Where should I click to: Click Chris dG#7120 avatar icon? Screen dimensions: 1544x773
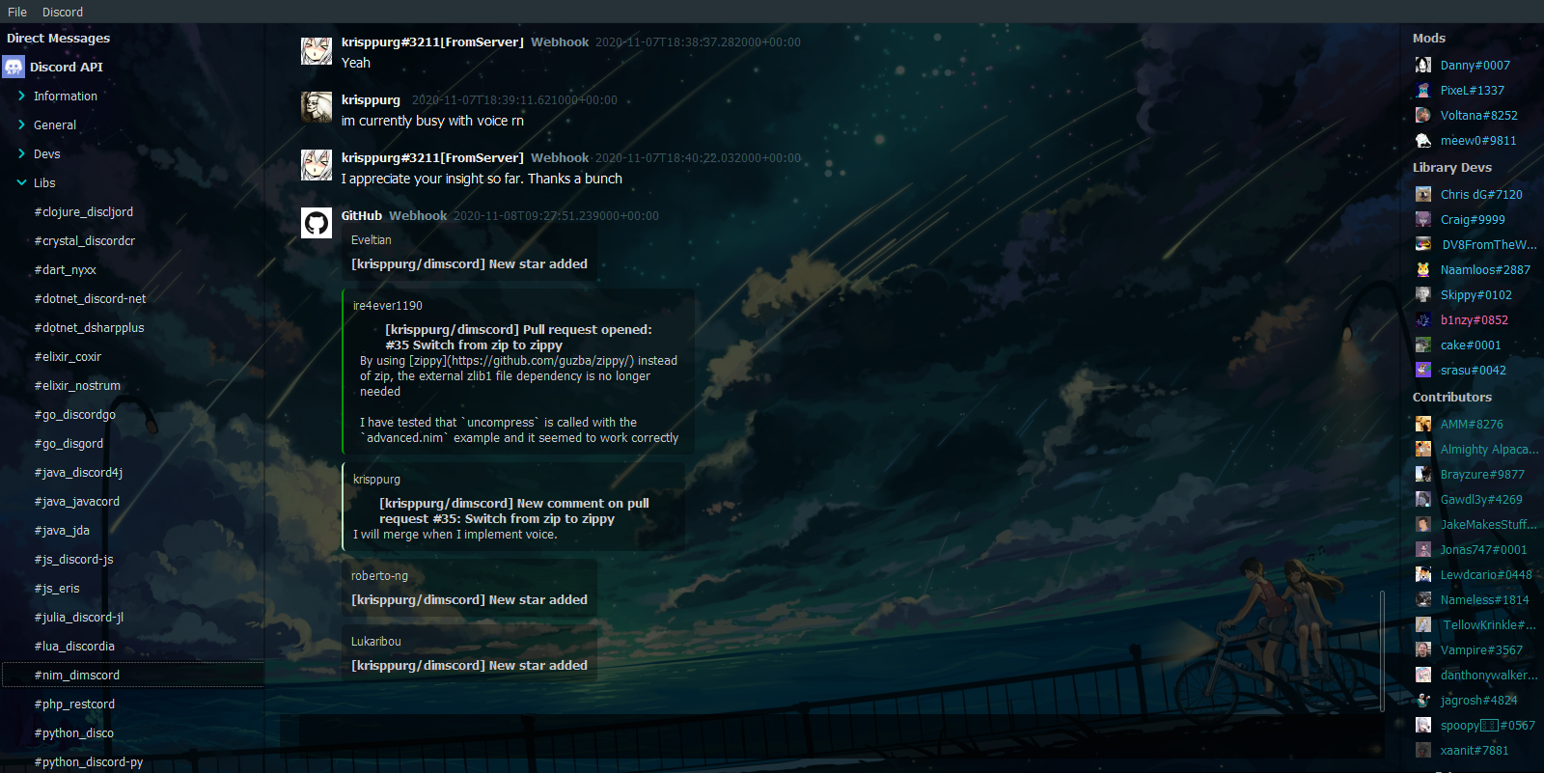tap(1423, 194)
